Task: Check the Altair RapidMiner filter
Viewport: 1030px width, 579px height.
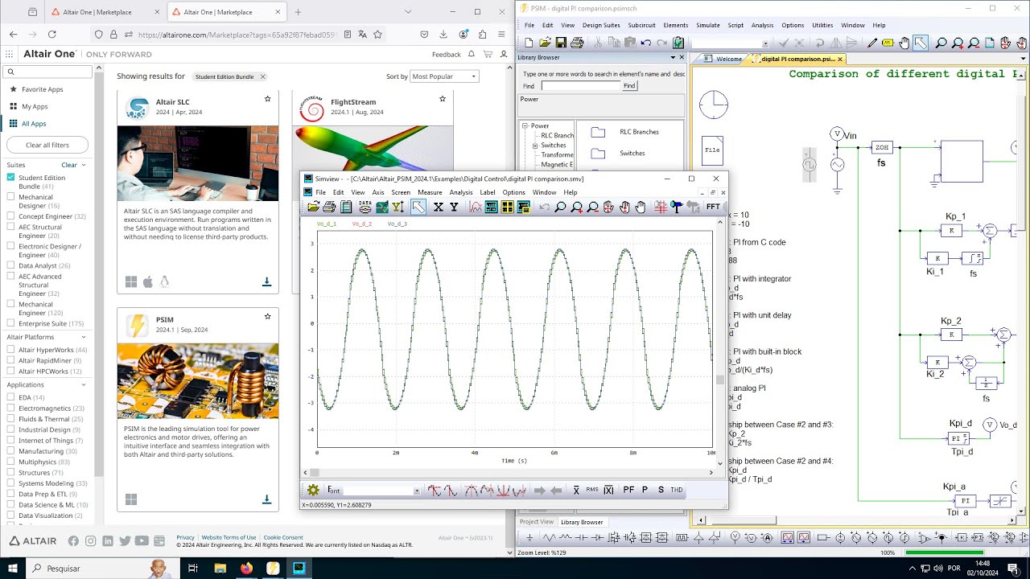Action: coord(11,360)
